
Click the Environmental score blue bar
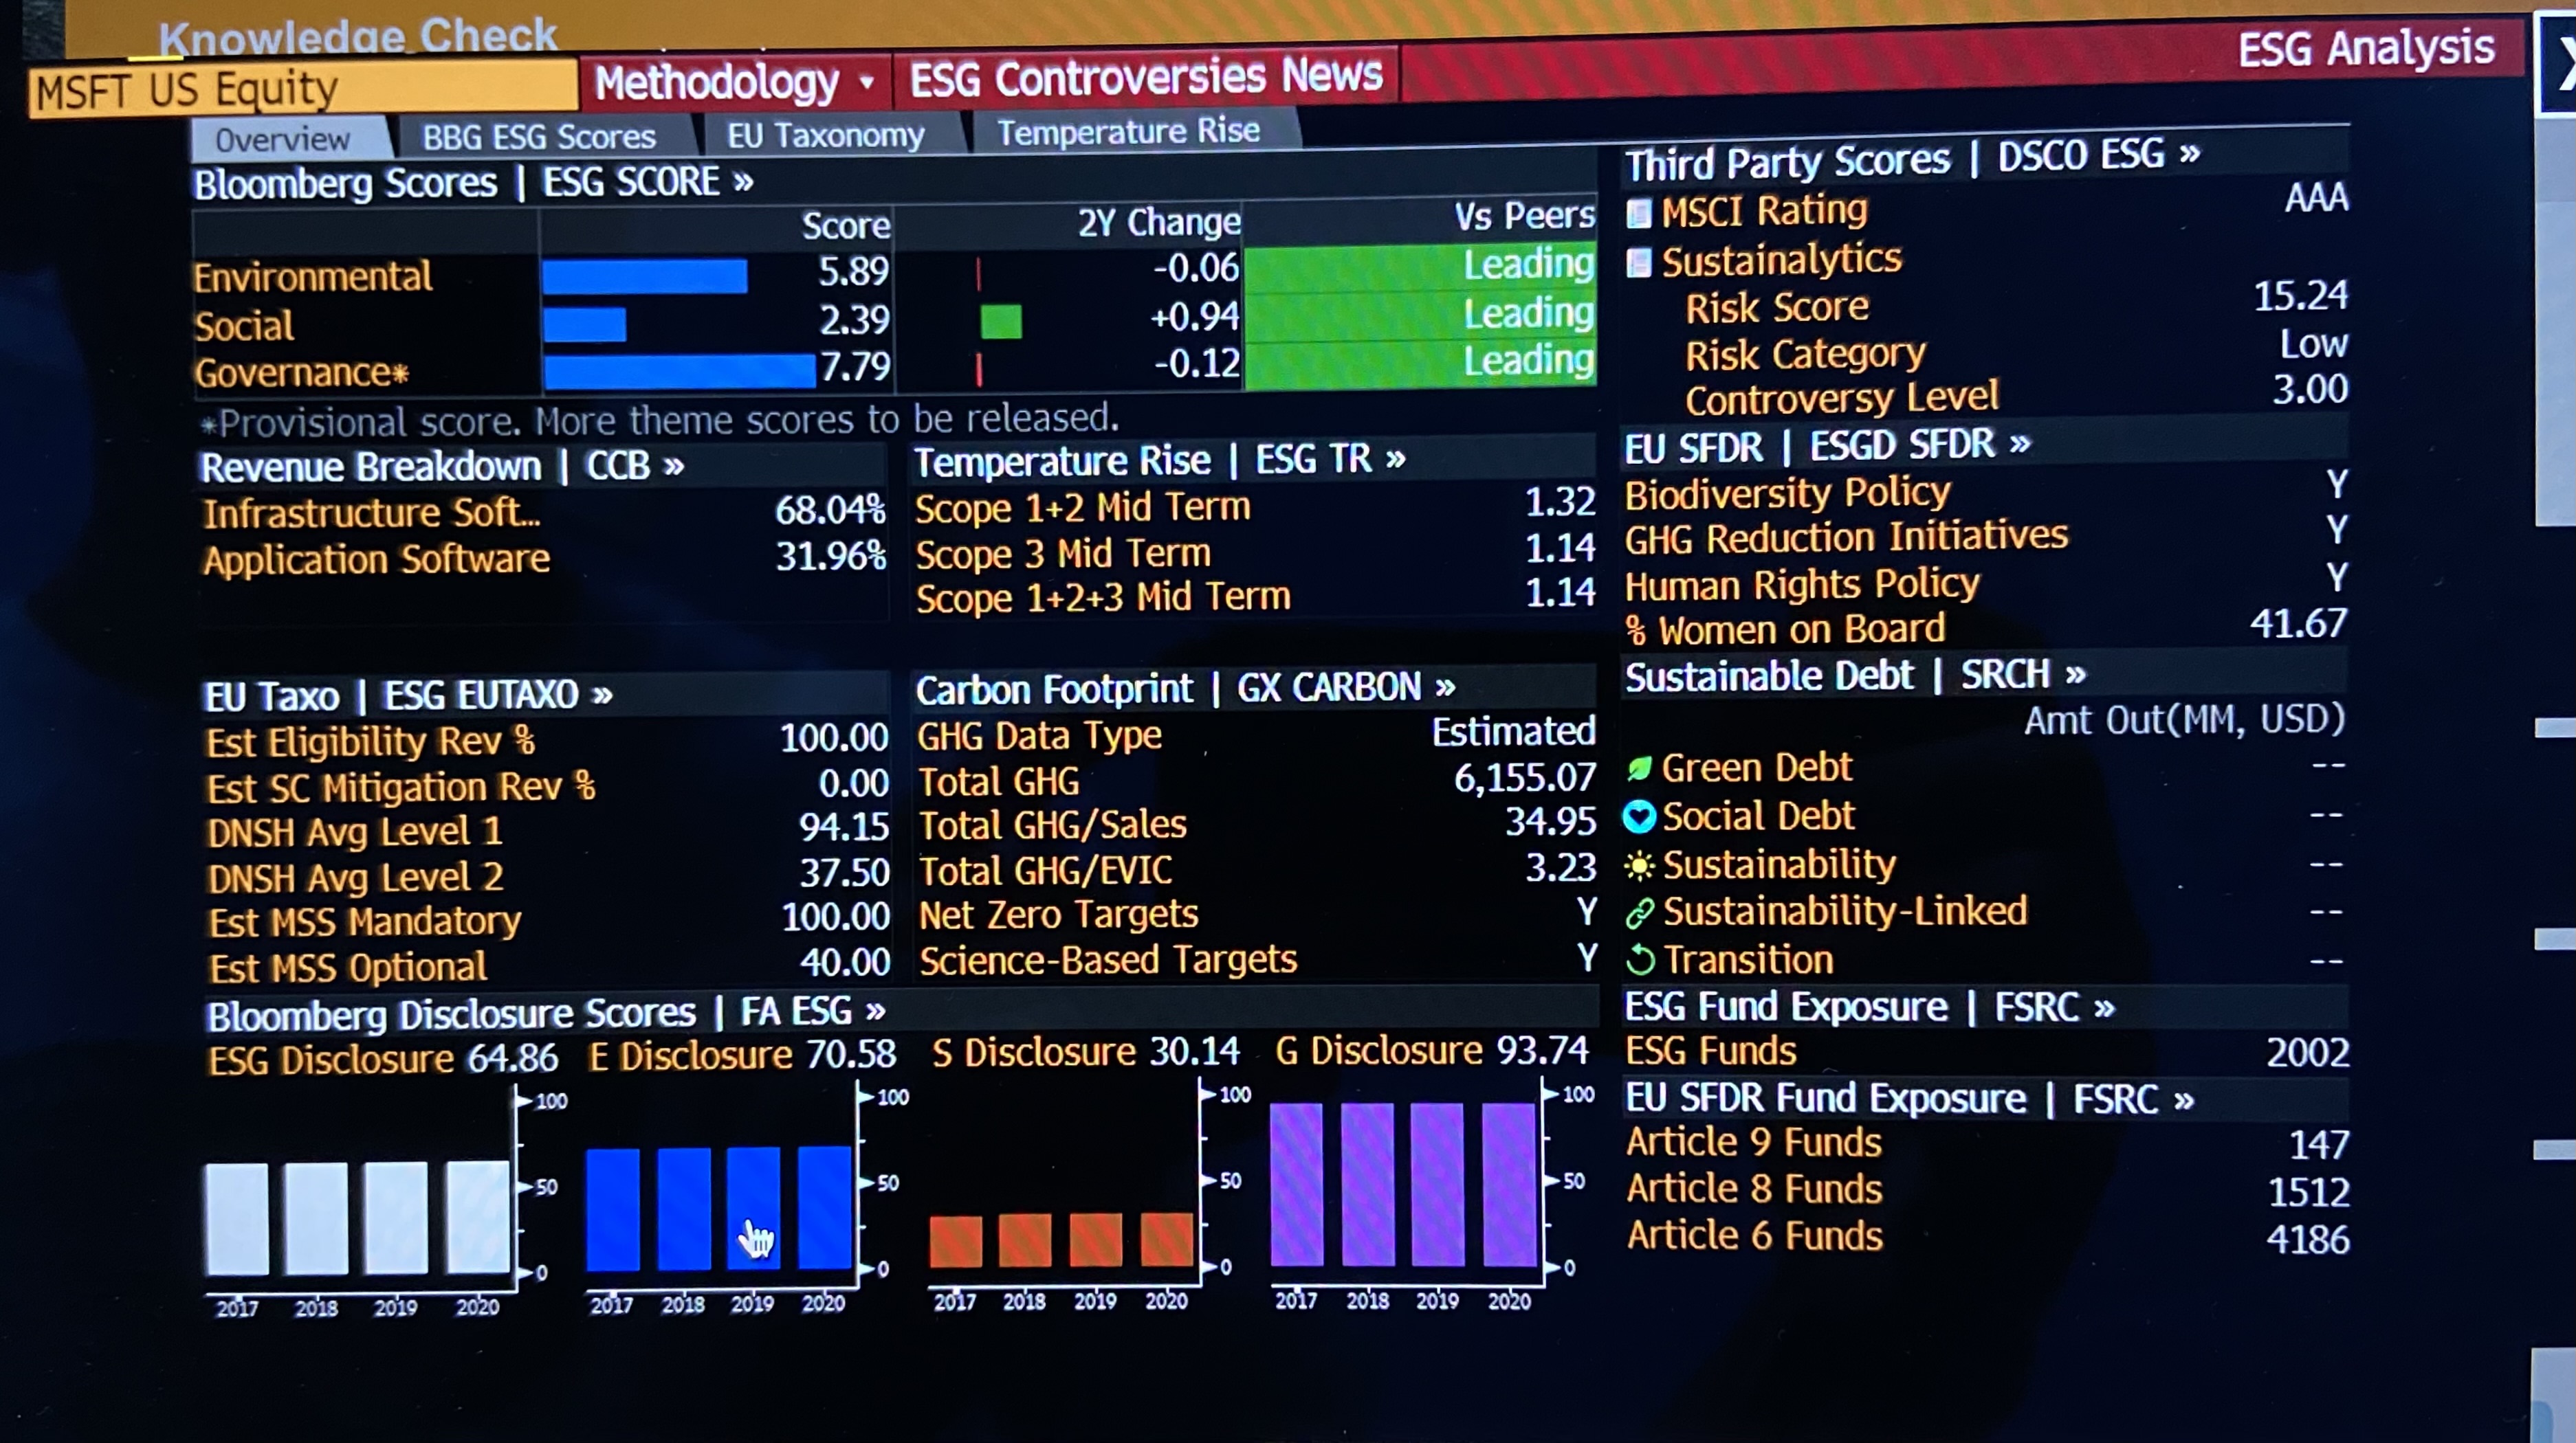pyautogui.click(x=645, y=276)
